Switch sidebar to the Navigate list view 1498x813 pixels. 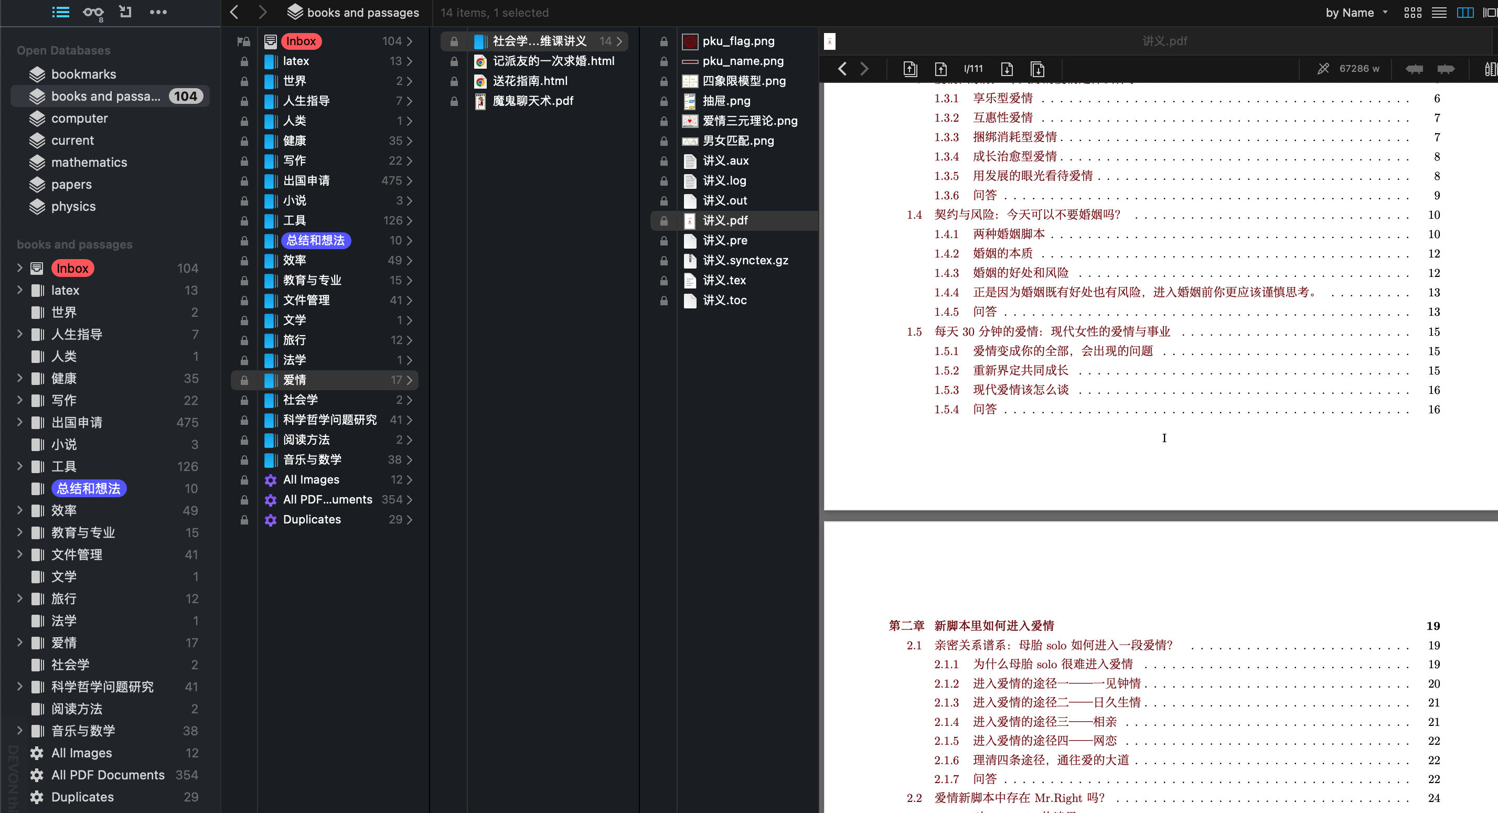[60, 12]
